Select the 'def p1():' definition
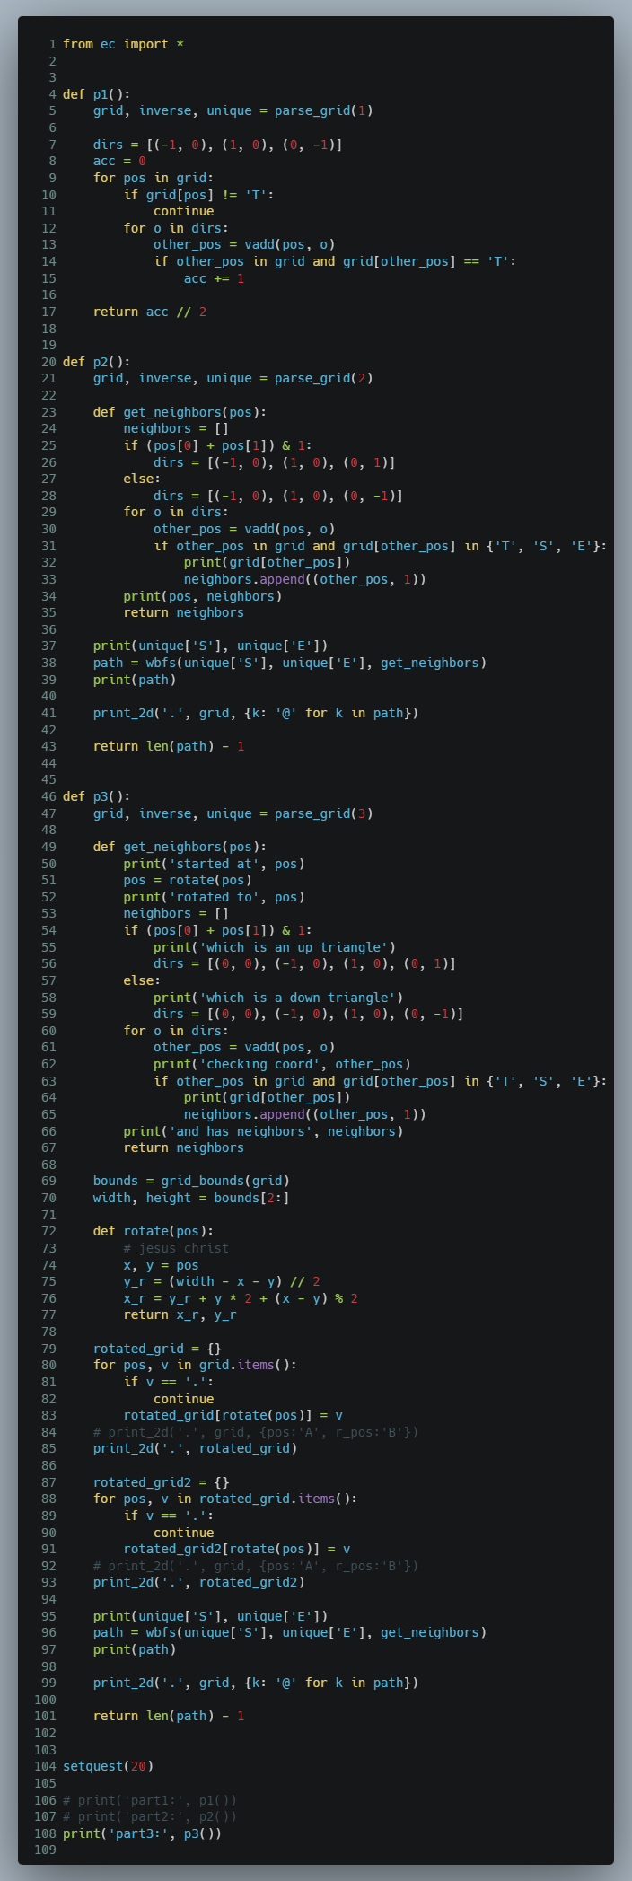The image size is (632, 1881). click(x=97, y=94)
